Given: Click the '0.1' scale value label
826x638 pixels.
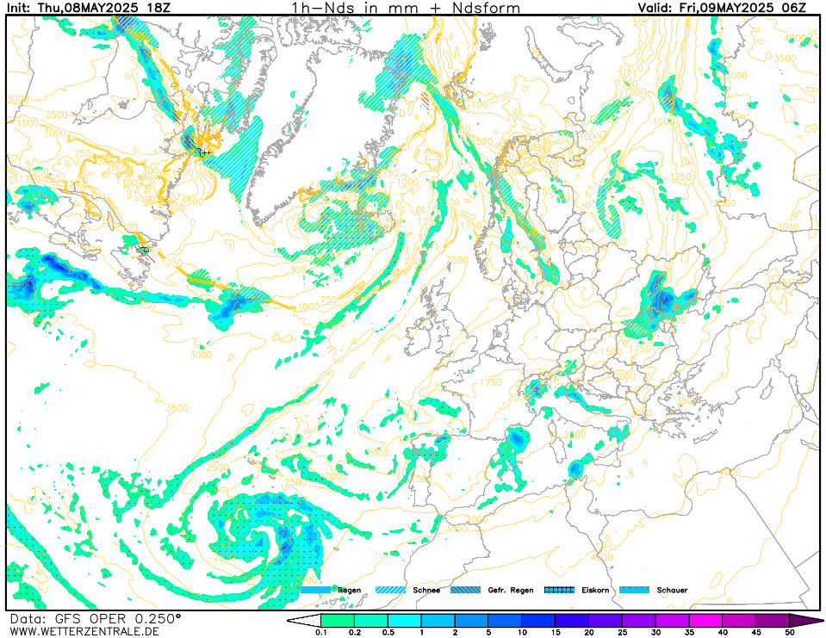Looking at the screenshot, I should coord(320,633).
